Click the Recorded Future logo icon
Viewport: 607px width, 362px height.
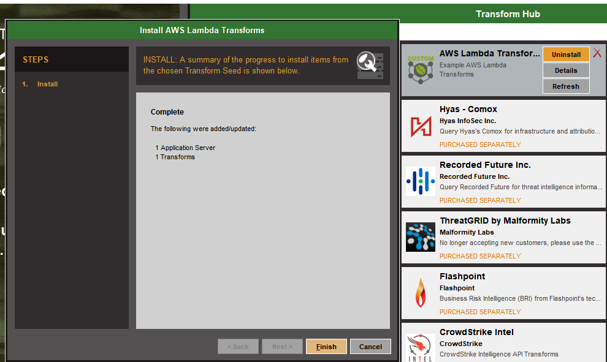click(x=421, y=181)
